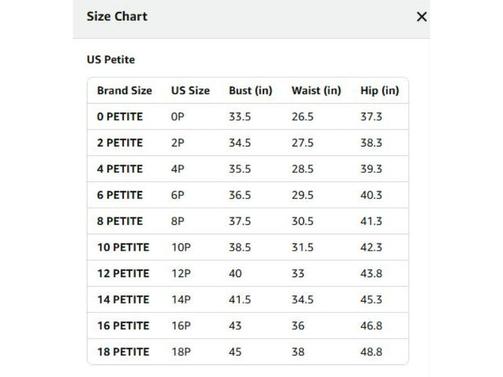Click the Bust (in) column header
This screenshot has height=377, width=503.
(x=250, y=90)
